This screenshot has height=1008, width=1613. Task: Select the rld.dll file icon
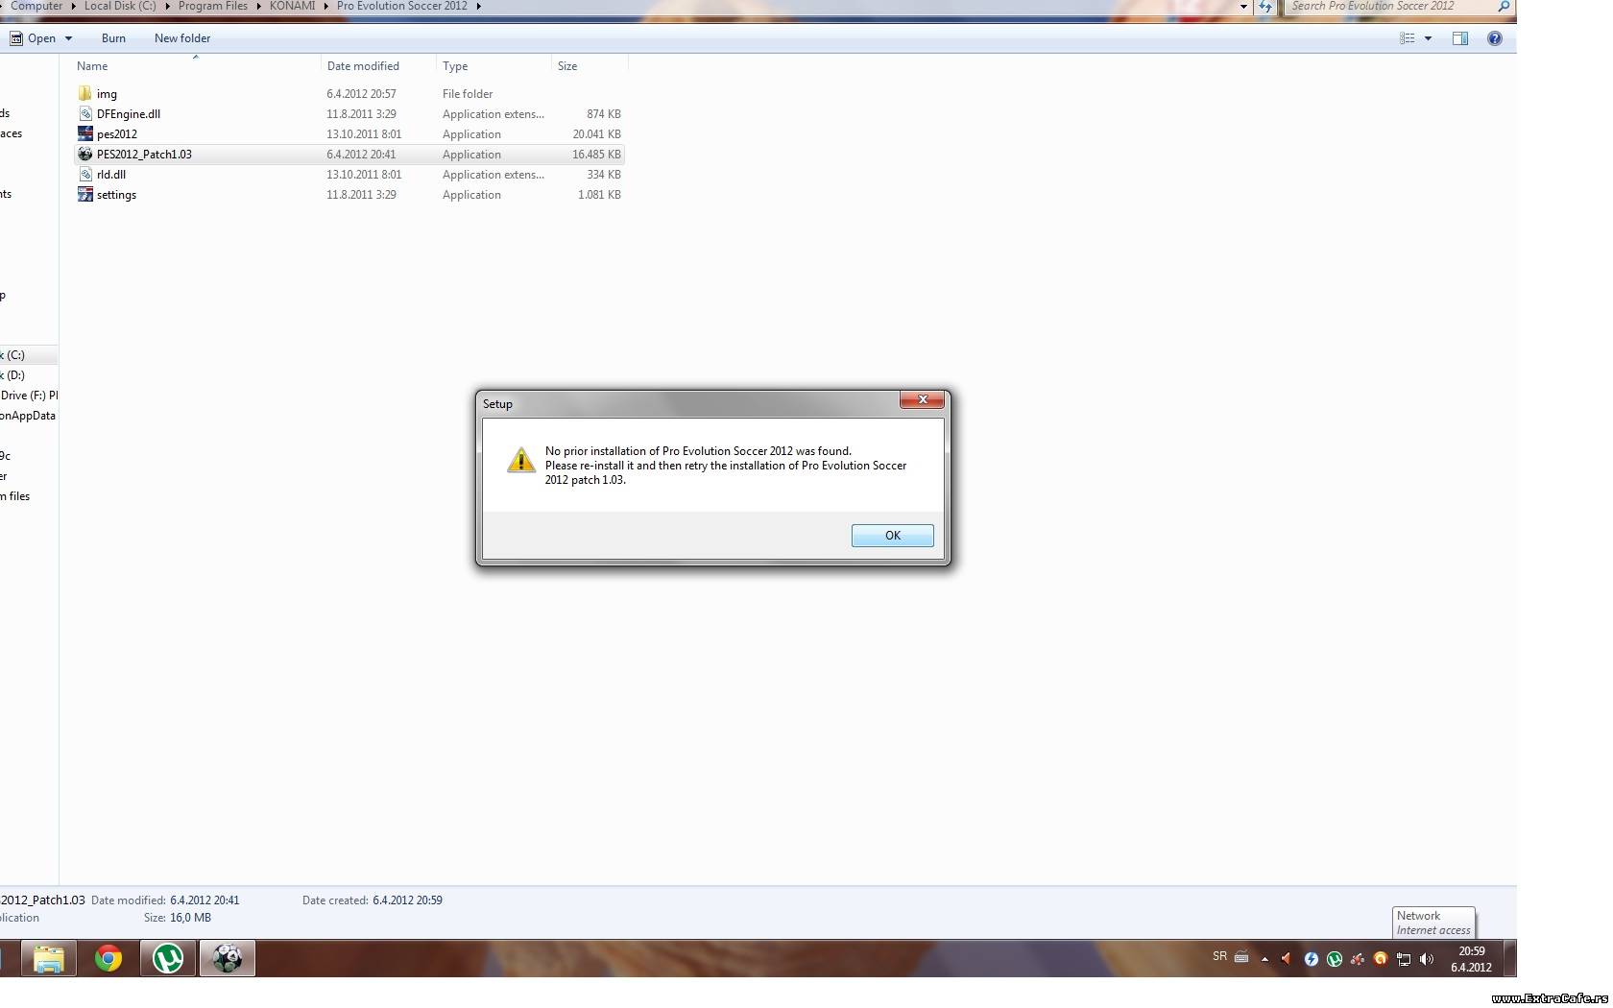point(85,175)
